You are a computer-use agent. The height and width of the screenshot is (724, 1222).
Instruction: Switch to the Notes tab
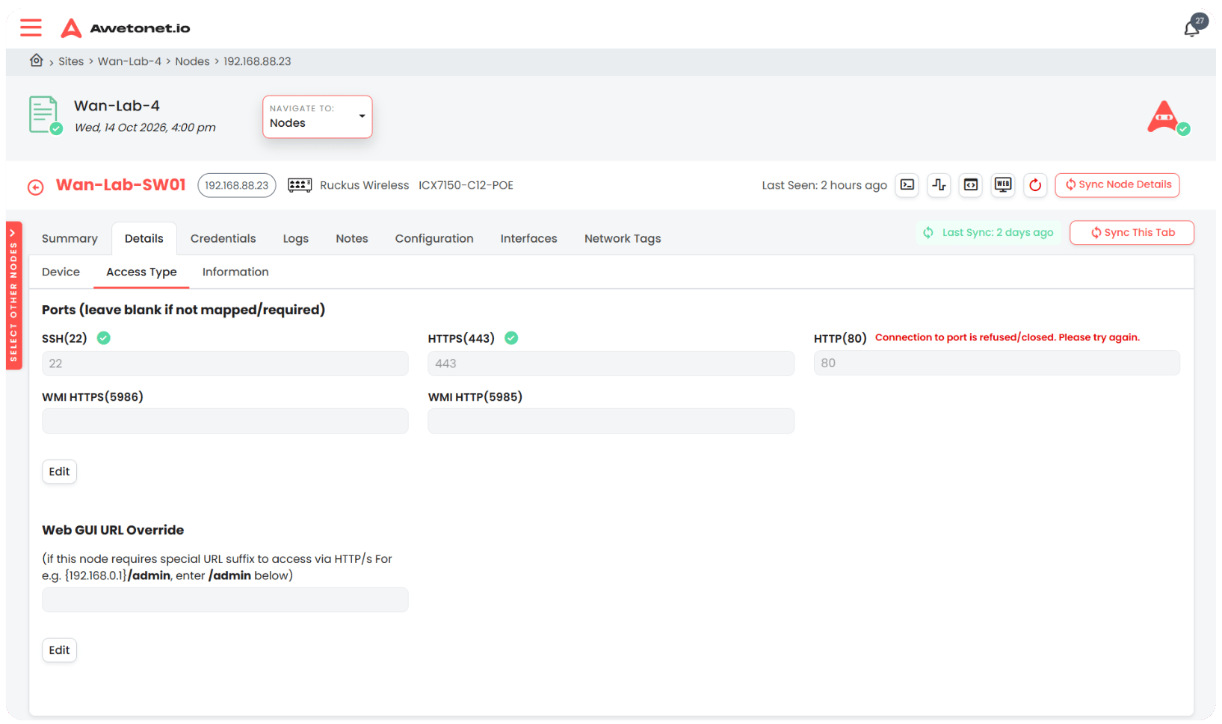point(352,238)
